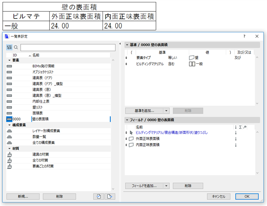267x206 pixels.
Task: Toggle sort arrow for ビルディングマテリアル field
Action: pos(236,133)
